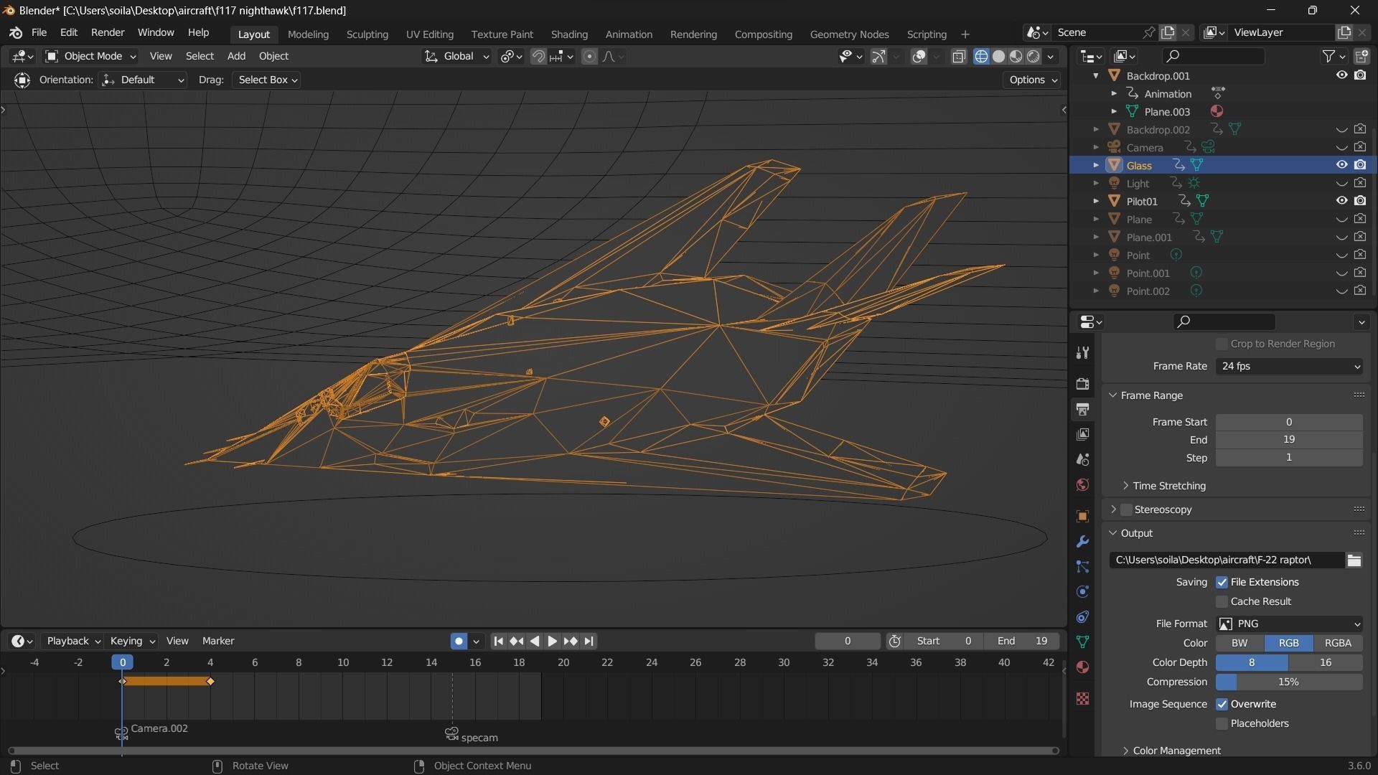Hide the Glass object in viewport
The height and width of the screenshot is (775, 1378).
click(x=1341, y=165)
